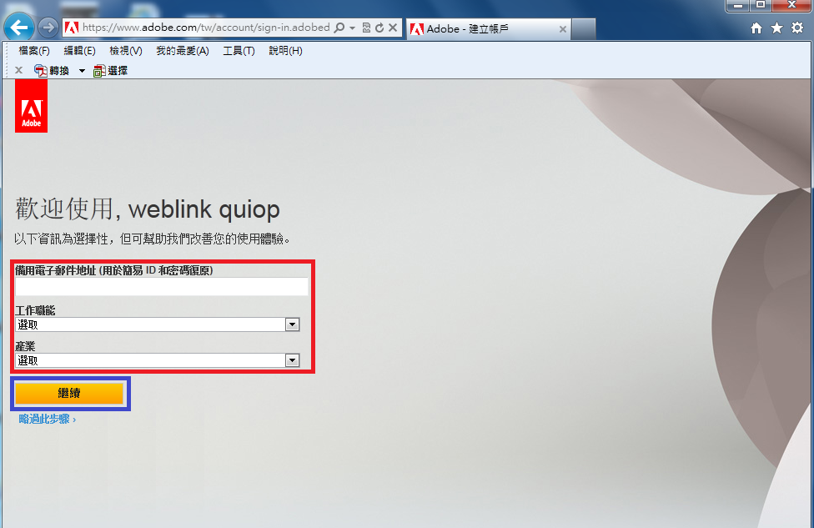This screenshot has height=528, width=814.
Task: Toggle the compatibility view icon
Action: (366, 28)
